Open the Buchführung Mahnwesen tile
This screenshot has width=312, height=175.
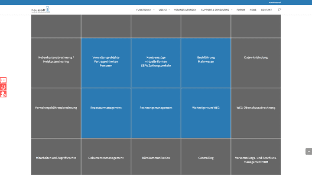point(206,63)
